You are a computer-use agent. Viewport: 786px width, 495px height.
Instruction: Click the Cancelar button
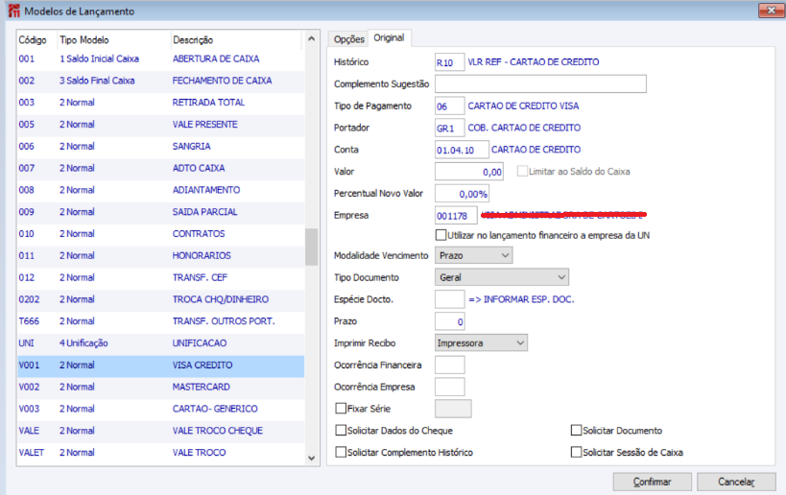736,482
